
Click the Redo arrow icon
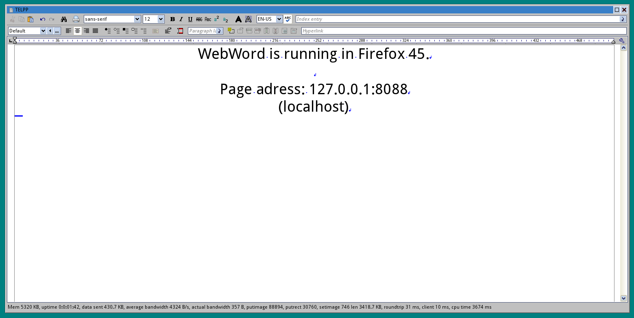coord(52,19)
